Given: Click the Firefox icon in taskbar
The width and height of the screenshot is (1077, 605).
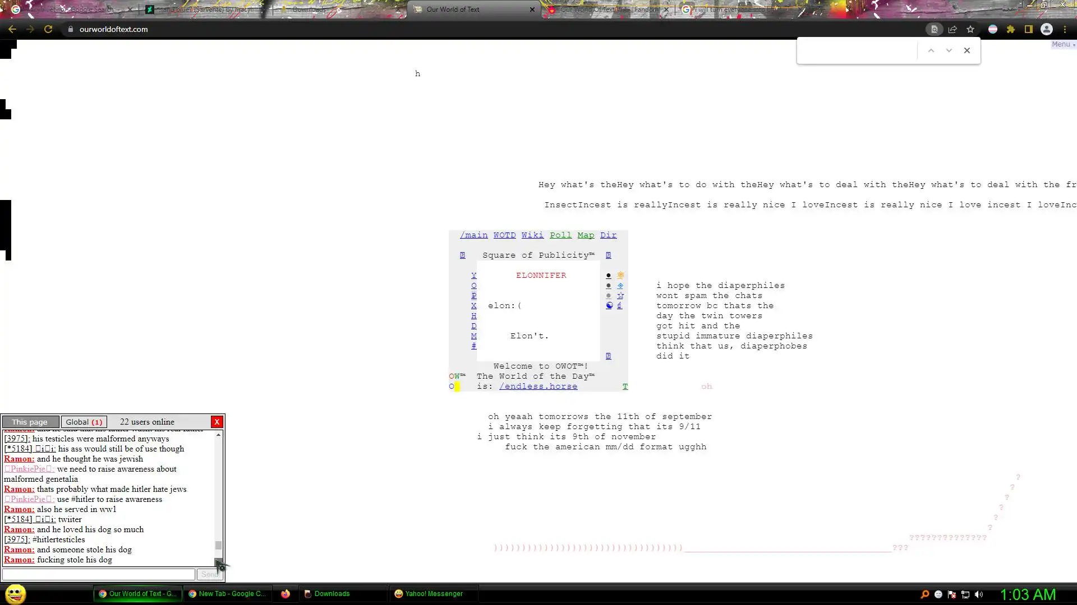Looking at the screenshot, I should point(286,594).
